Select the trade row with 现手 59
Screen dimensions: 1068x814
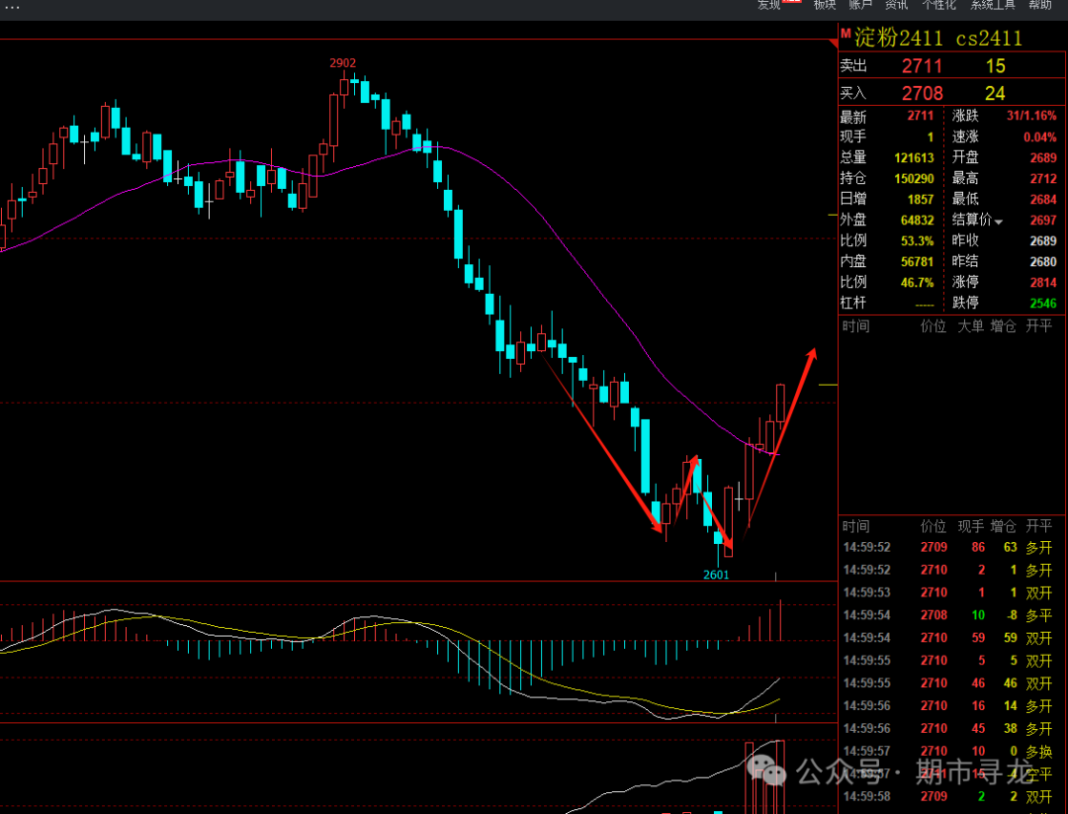tap(951, 638)
